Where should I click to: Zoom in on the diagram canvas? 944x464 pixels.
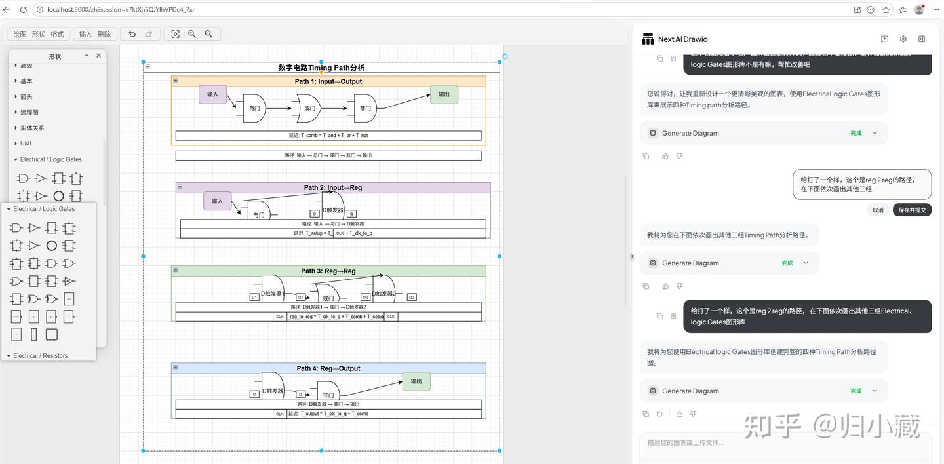[x=192, y=34]
